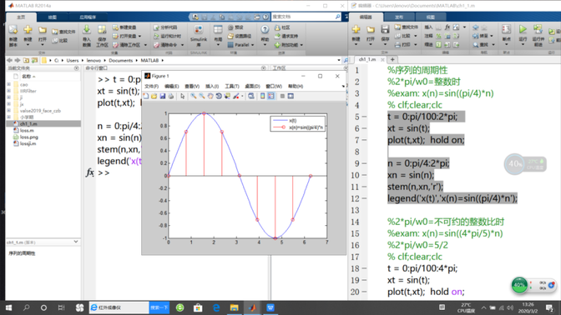Screen dimensions: 561x315
Task: Open the Run dropdown arrow in Editor
Action: 523,45
